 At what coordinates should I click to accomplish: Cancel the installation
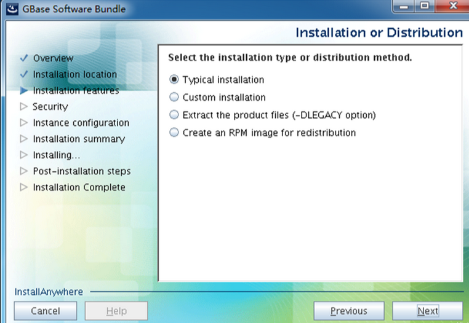click(45, 311)
